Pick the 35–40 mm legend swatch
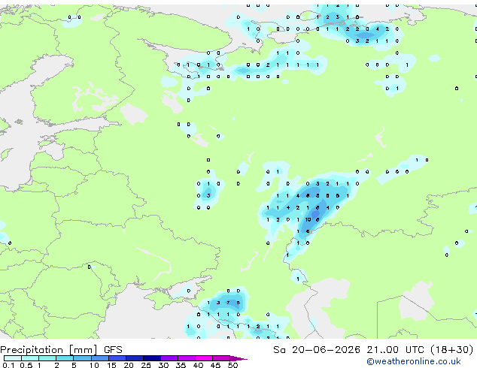The image size is (477, 368). tap(186, 358)
